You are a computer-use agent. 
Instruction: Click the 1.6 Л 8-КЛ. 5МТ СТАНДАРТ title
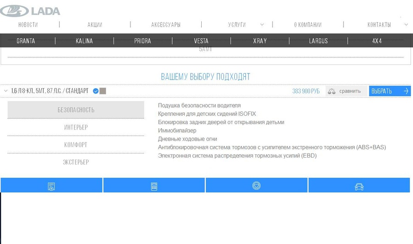click(50, 91)
